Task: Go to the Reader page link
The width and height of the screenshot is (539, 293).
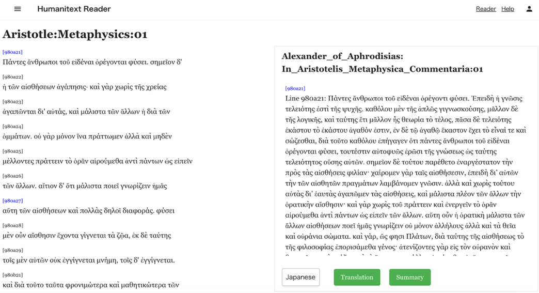Action: point(485,9)
